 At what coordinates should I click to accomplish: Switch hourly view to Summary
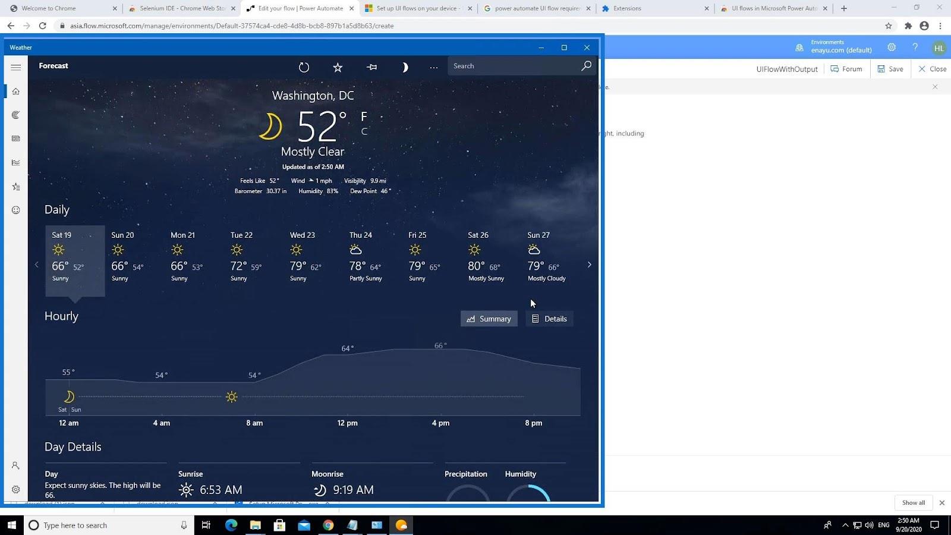click(489, 319)
